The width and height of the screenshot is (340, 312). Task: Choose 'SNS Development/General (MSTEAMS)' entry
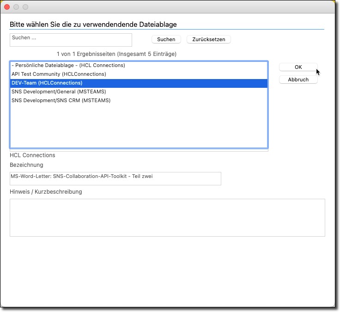click(x=139, y=92)
